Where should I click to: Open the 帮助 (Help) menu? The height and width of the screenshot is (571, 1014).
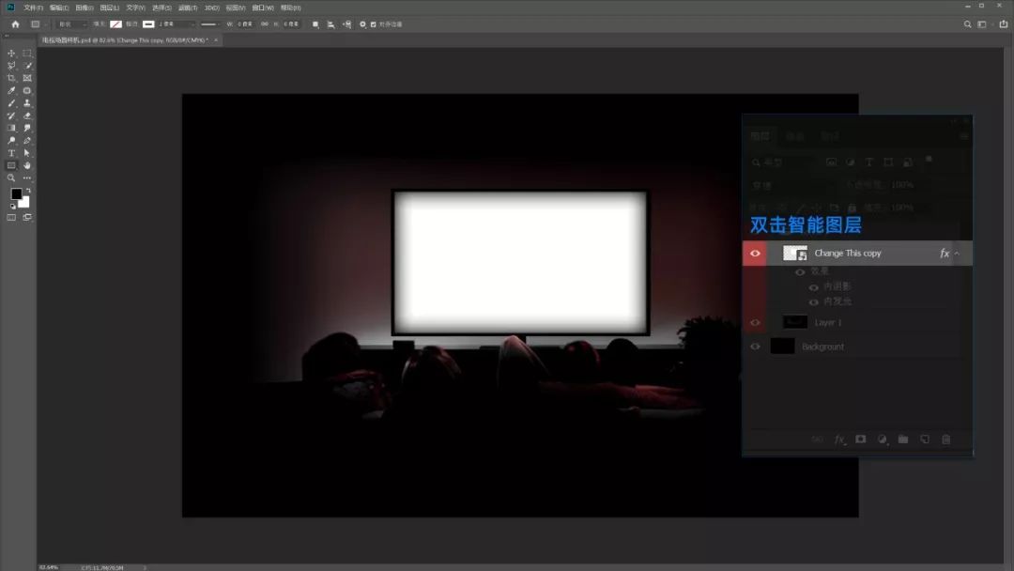click(290, 8)
